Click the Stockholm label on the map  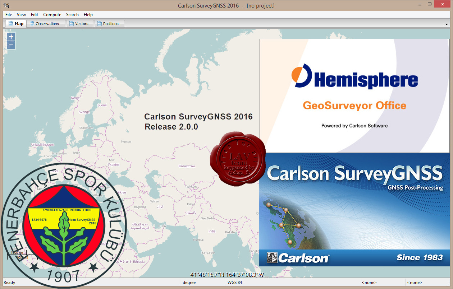[x=86, y=128]
